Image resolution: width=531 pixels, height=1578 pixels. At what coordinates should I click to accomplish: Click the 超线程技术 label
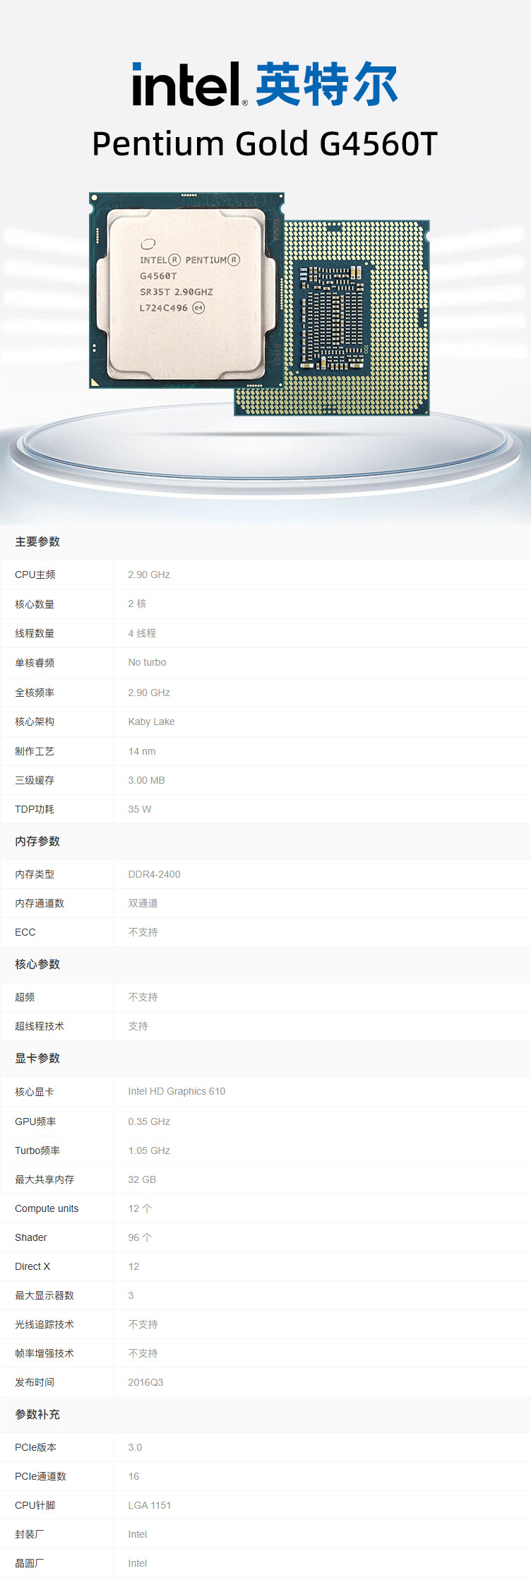[x=40, y=1026]
